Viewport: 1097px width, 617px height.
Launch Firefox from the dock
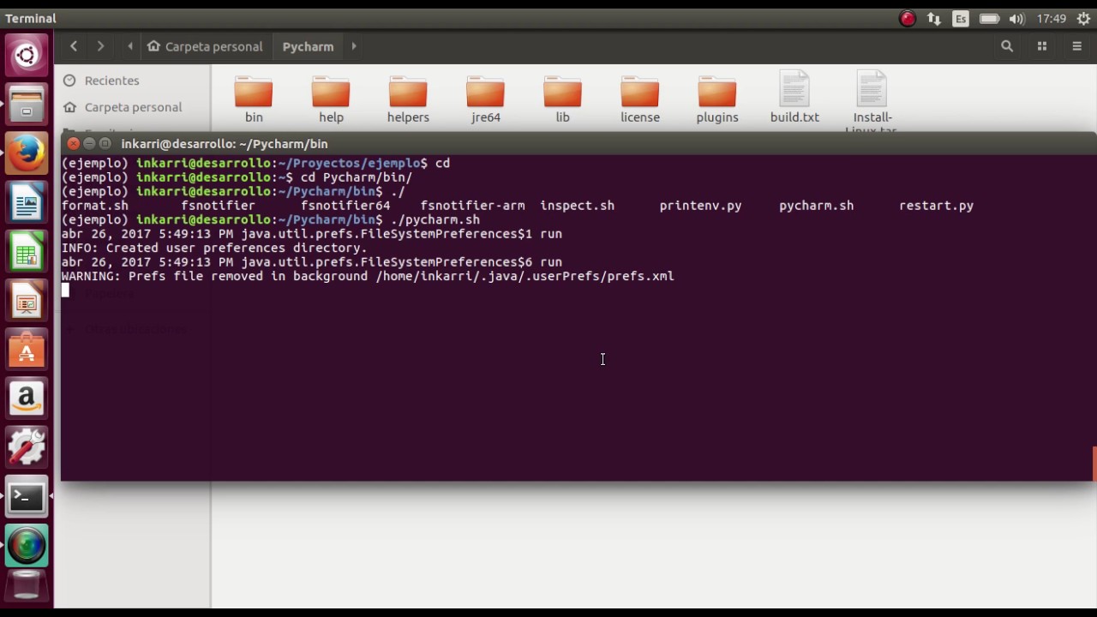(x=27, y=154)
